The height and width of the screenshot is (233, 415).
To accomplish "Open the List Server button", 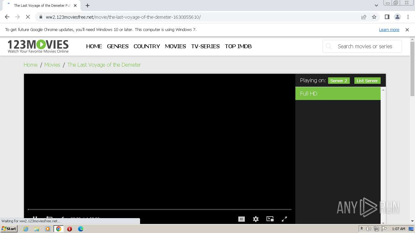I will pos(367,81).
